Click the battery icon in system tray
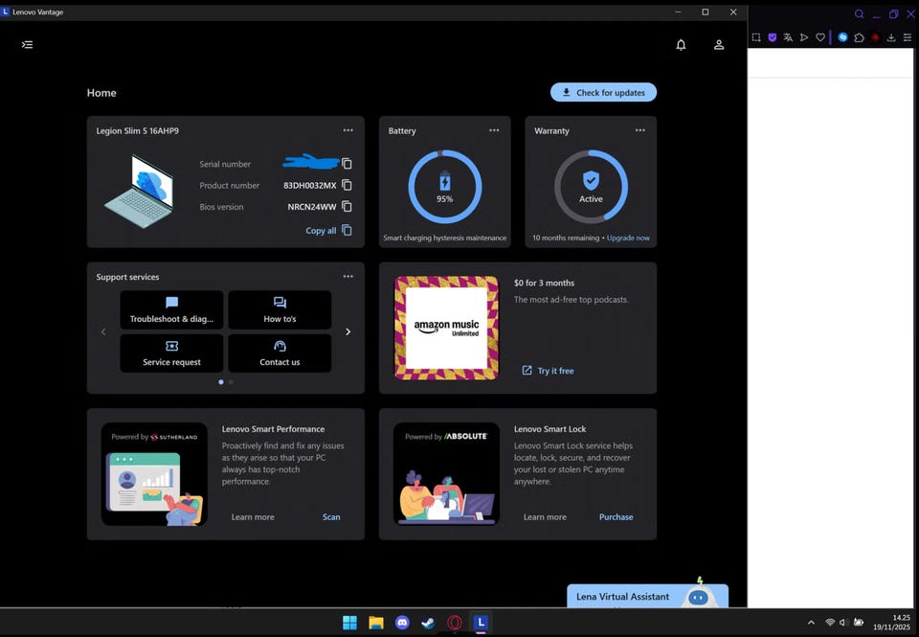 pyautogui.click(x=859, y=623)
